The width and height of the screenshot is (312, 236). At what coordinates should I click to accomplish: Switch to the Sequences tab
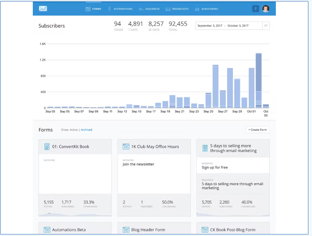click(149, 9)
